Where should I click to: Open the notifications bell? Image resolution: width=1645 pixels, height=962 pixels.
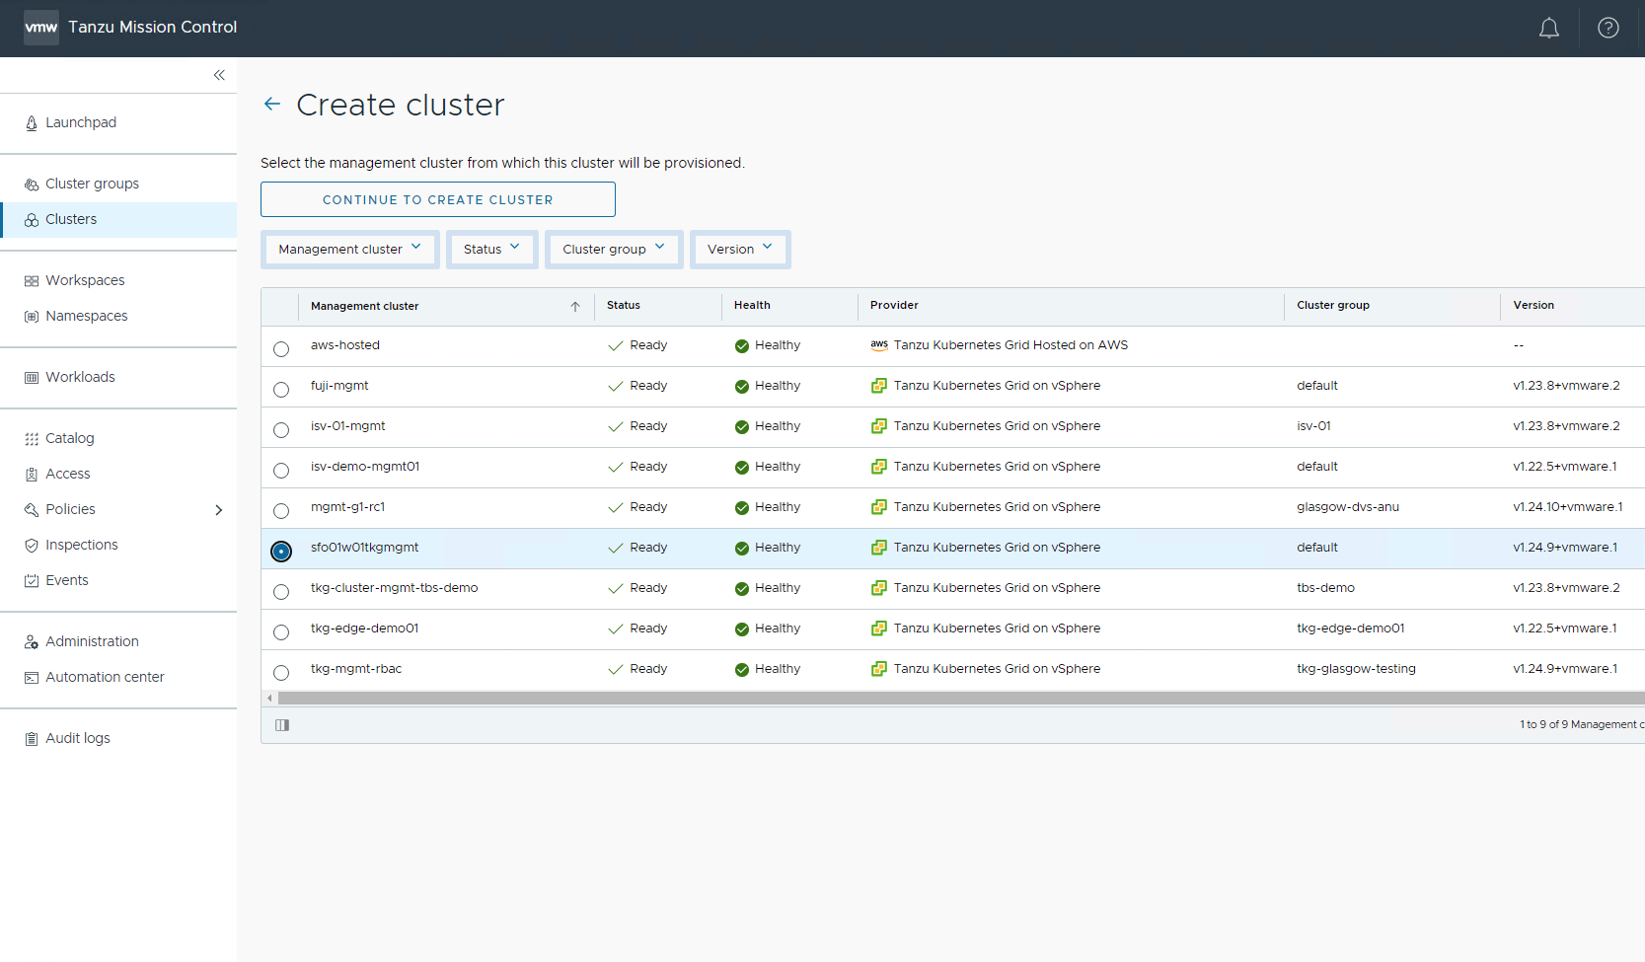1549,28
